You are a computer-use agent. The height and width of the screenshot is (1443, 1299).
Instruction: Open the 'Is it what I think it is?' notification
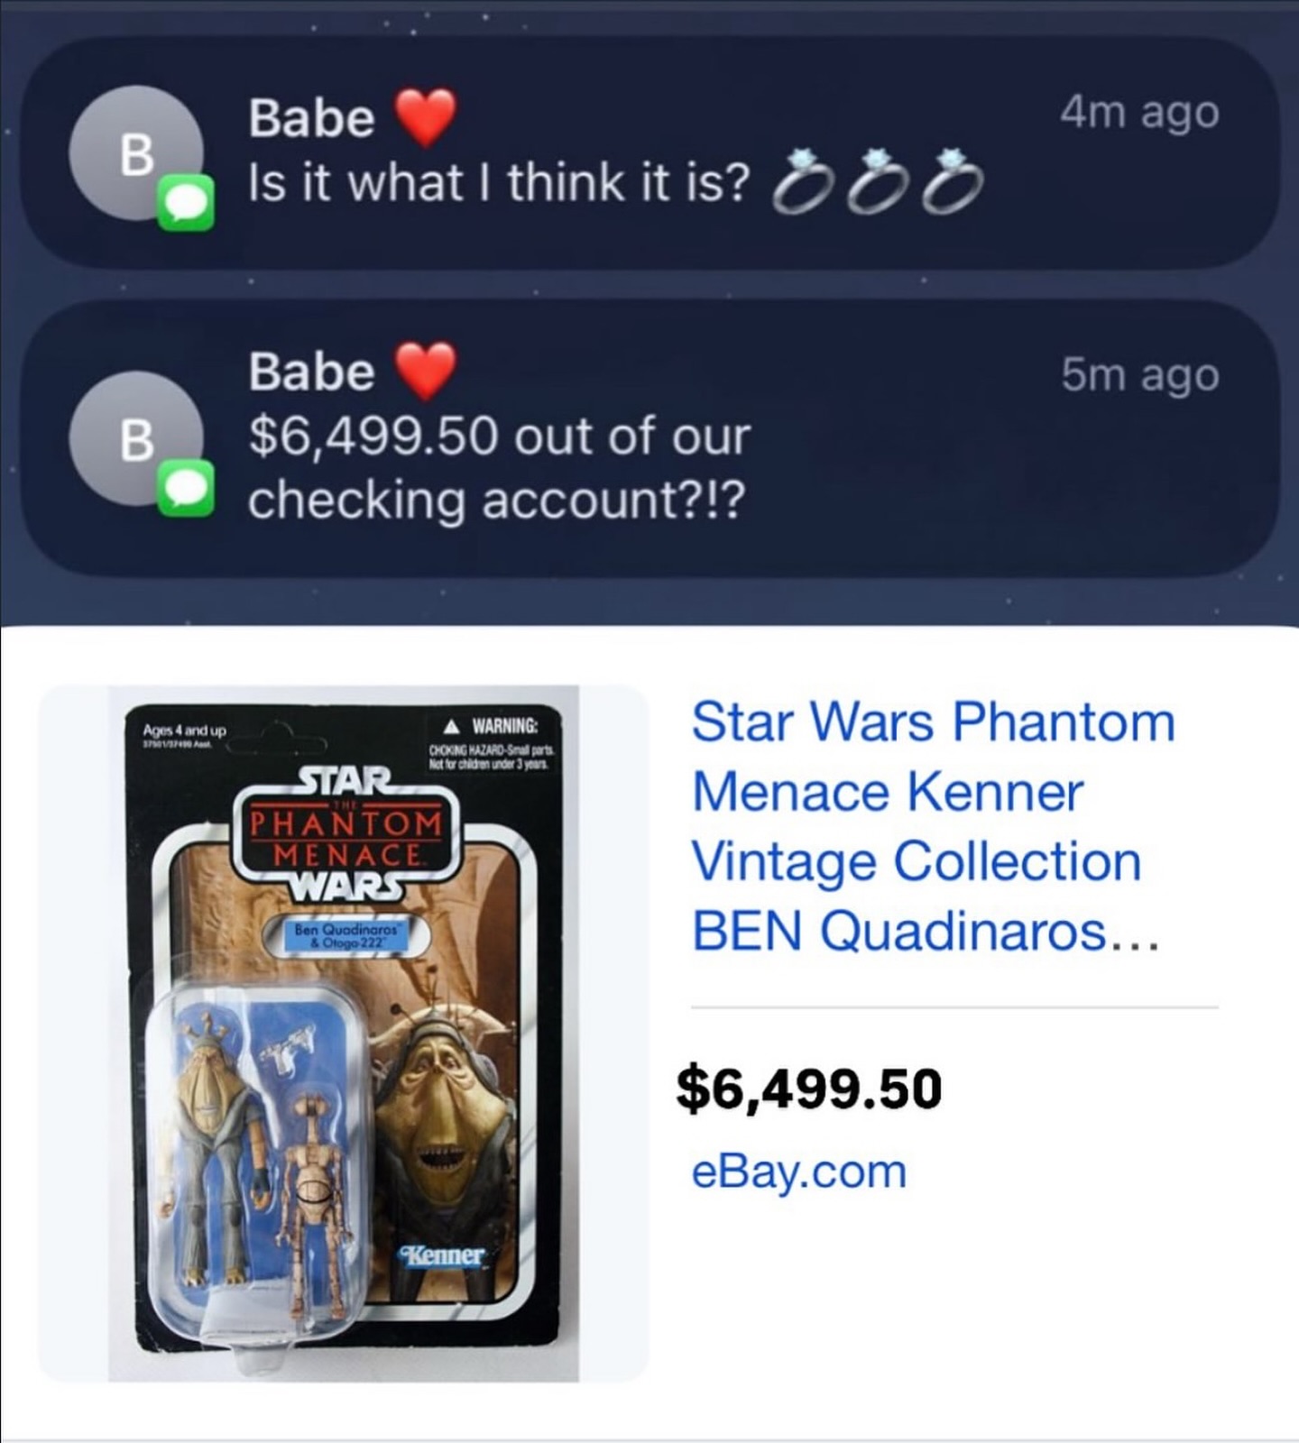[x=649, y=152]
